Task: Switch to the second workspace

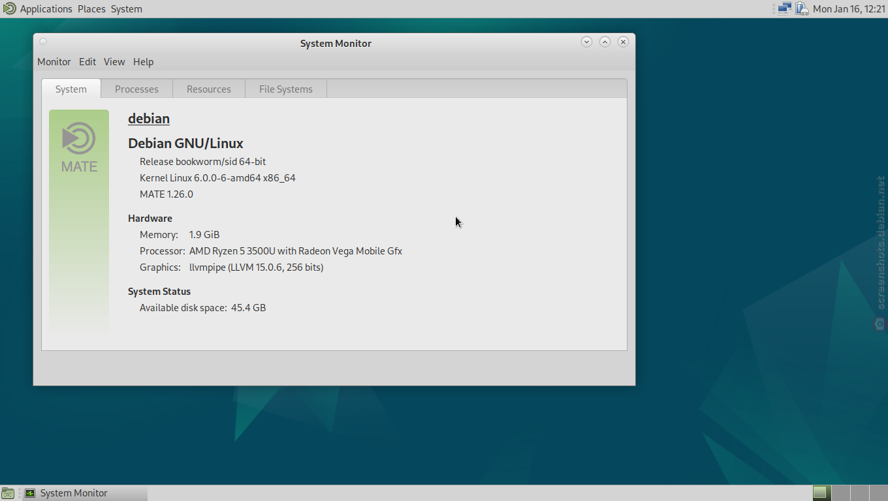Action: [840, 493]
